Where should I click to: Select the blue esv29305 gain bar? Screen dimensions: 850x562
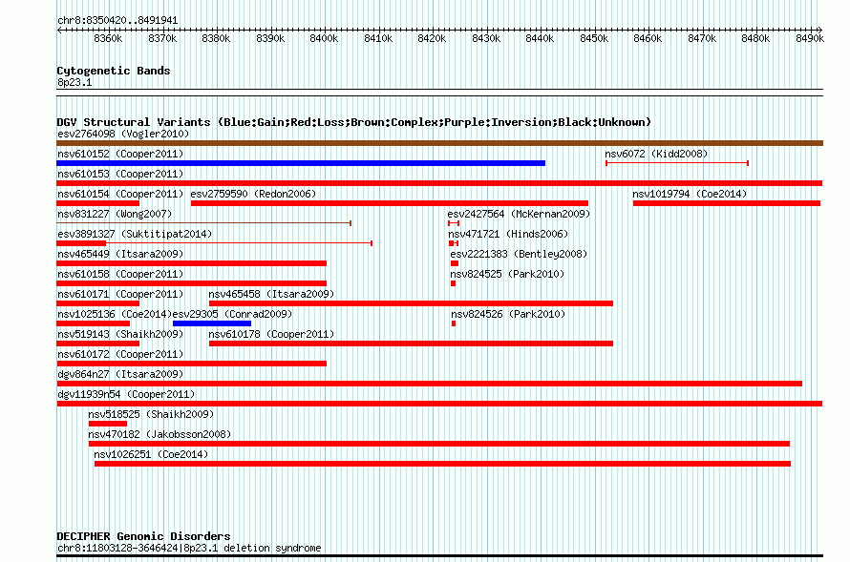[212, 323]
